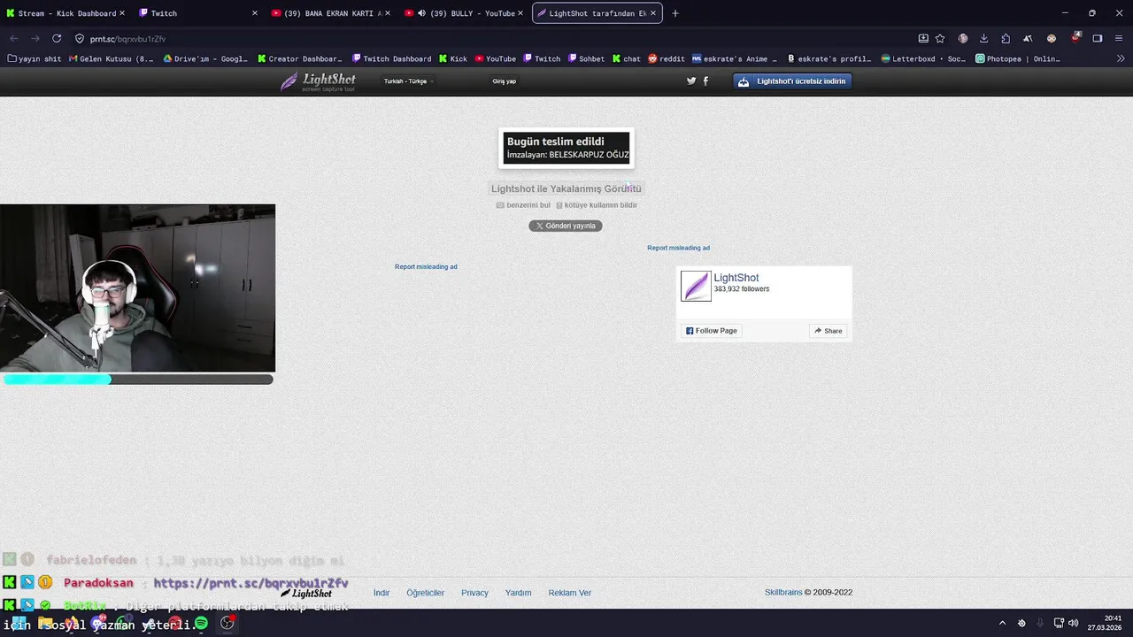Open LightShot Facebook icon in header
The image size is (1133, 637).
[705, 81]
